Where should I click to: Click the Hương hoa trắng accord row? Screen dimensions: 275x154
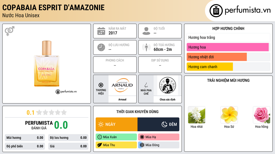coord(228,37)
